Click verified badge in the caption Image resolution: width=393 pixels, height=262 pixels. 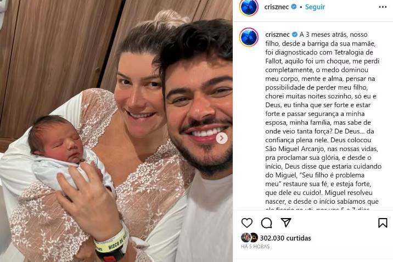pos(295,35)
